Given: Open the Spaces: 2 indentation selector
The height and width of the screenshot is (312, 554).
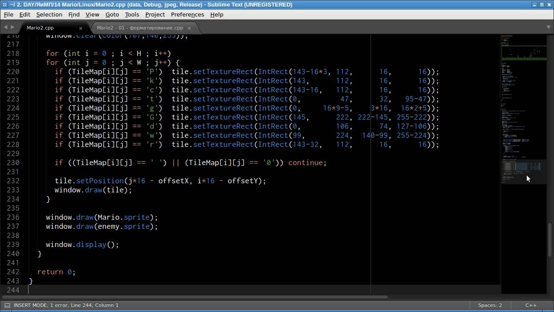Looking at the screenshot, I should pos(490,305).
